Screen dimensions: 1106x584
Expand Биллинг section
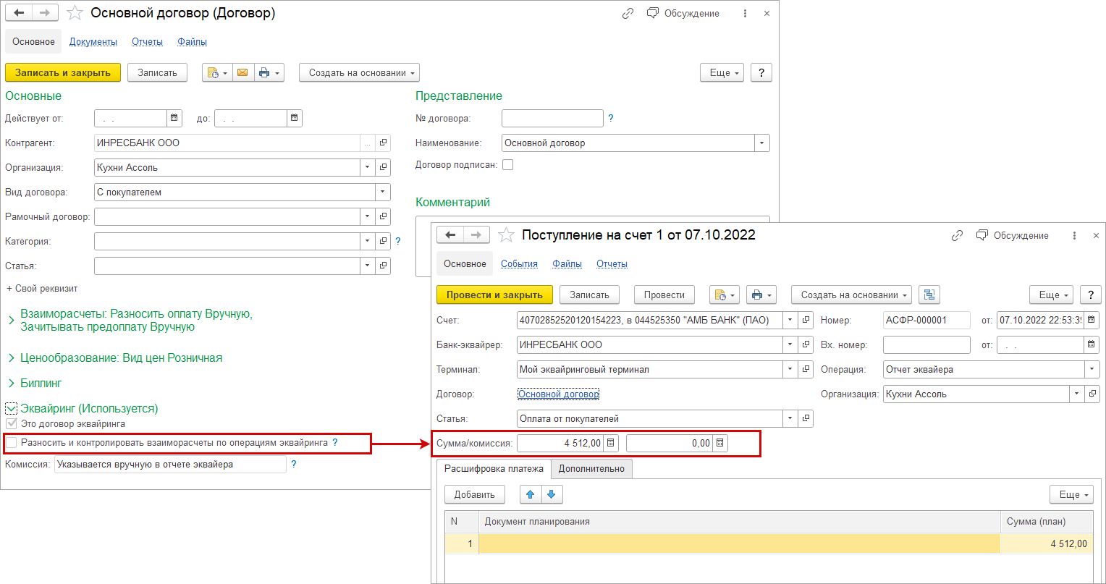[11, 382]
